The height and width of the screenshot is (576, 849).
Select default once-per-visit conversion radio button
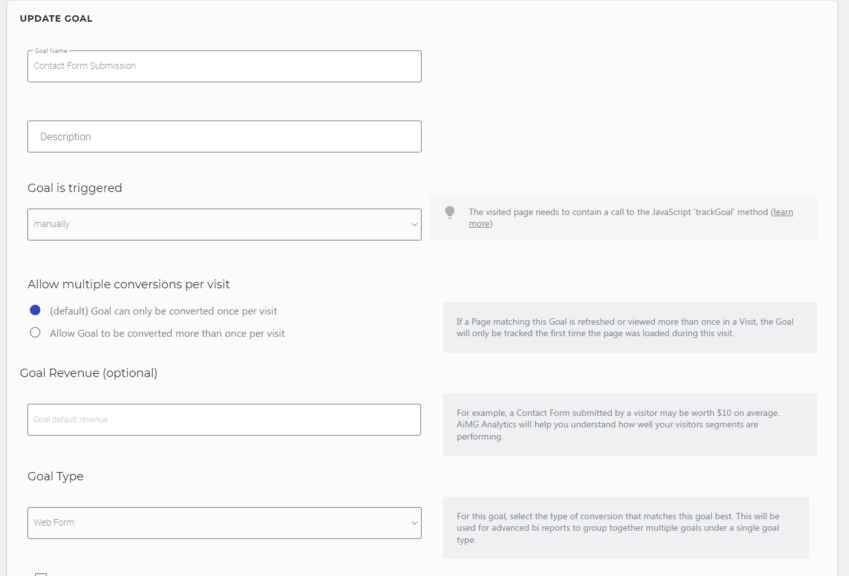35,310
